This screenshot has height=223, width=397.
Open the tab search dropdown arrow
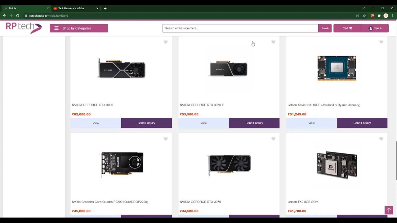click(x=364, y=8)
